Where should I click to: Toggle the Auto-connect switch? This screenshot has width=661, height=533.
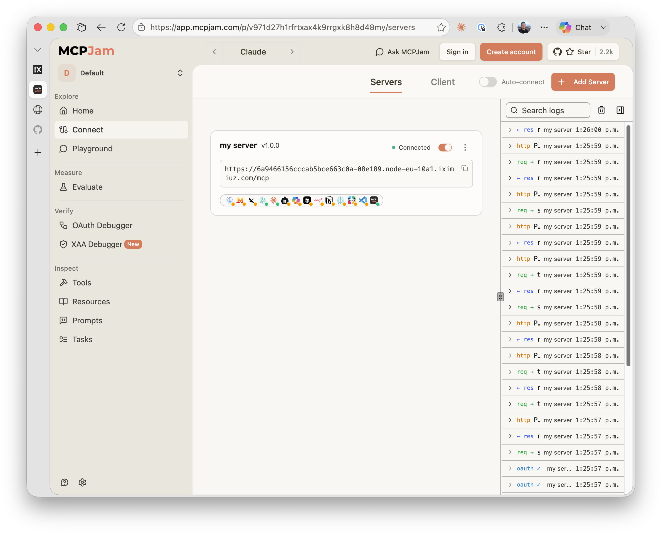tap(487, 82)
